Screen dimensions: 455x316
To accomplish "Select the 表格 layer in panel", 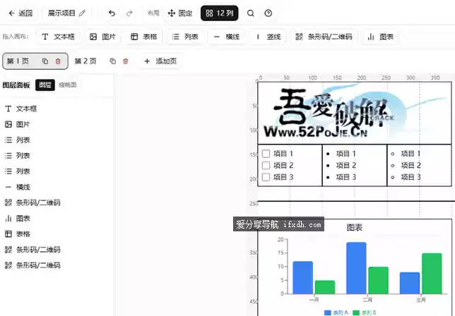I will 57,234.
